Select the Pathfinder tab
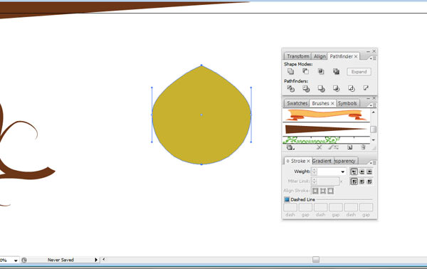Screen dimensions: 427x269 [x=341, y=56]
